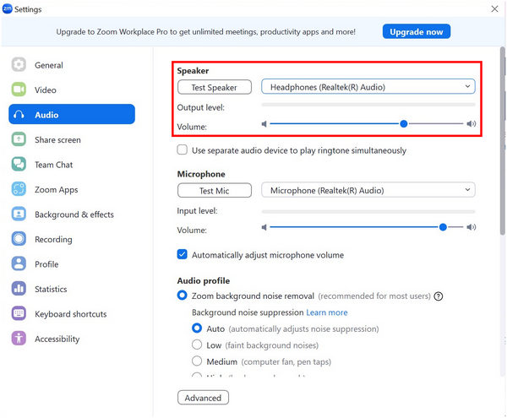
Task: Click the Test Speaker button
Action: pyautogui.click(x=215, y=87)
